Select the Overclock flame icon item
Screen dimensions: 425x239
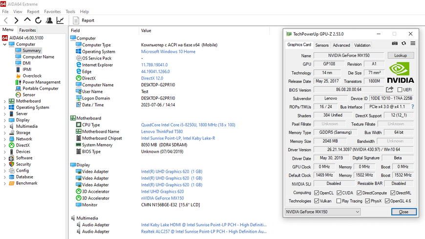point(18,76)
